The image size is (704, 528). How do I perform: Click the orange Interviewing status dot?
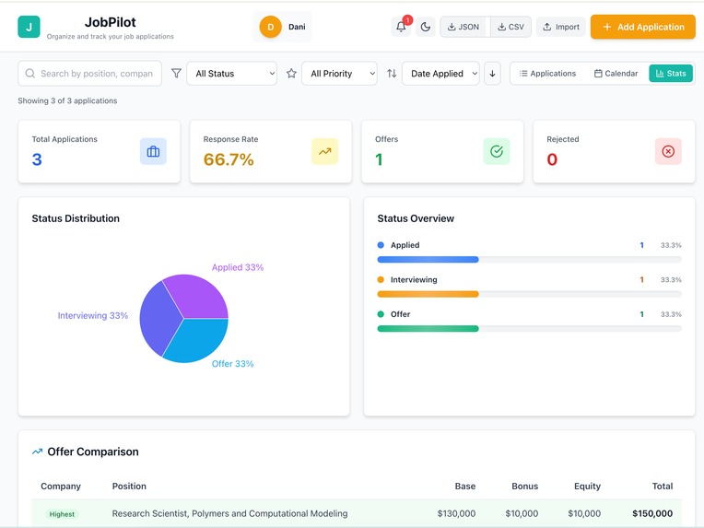(x=381, y=280)
